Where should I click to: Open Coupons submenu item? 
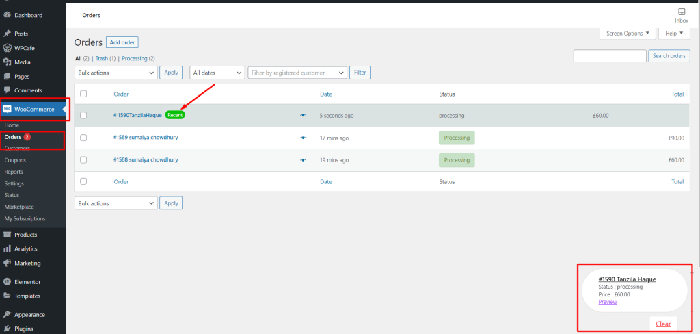15,160
